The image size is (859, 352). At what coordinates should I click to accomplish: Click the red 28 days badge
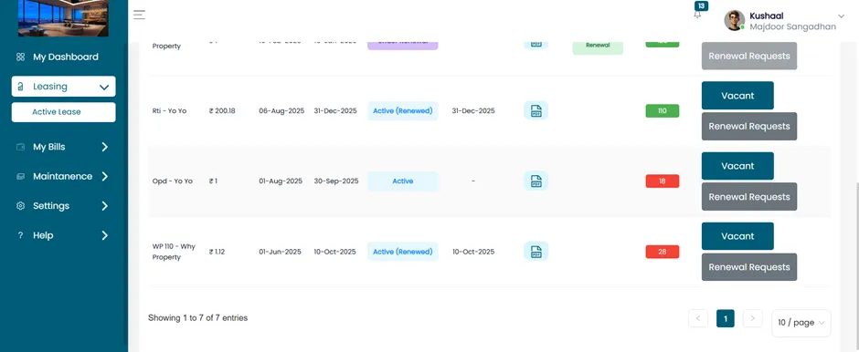coord(663,252)
